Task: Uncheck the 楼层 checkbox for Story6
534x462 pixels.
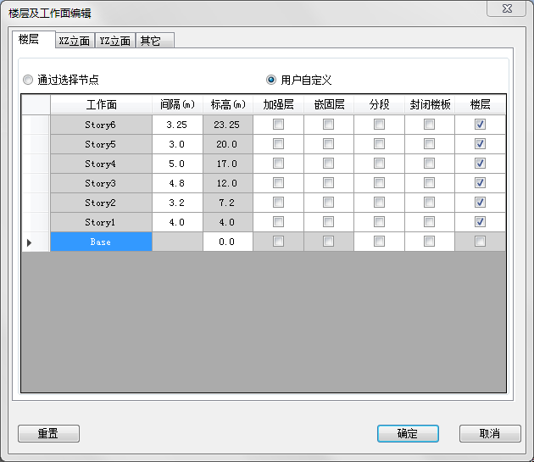Action: tap(480, 125)
